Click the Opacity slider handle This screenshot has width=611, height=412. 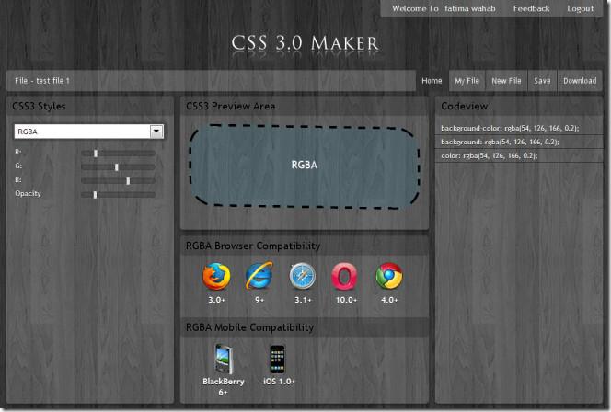pyautogui.click(x=96, y=194)
